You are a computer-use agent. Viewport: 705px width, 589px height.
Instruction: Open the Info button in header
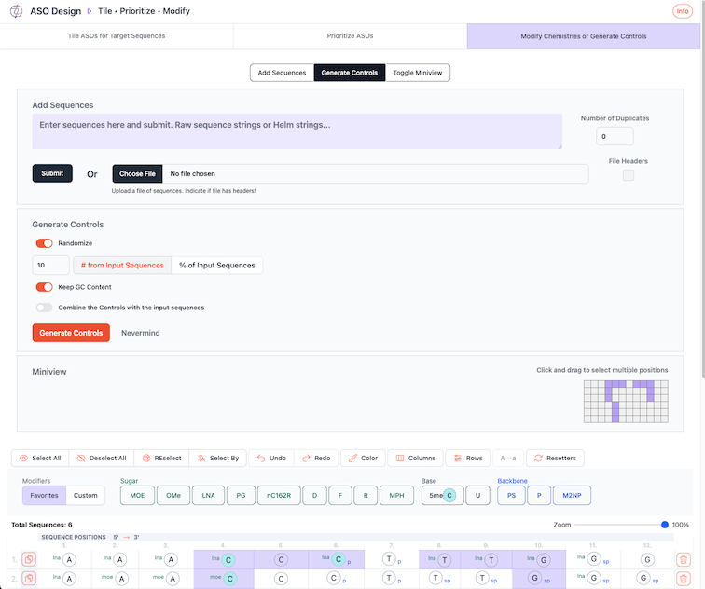pos(682,11)
